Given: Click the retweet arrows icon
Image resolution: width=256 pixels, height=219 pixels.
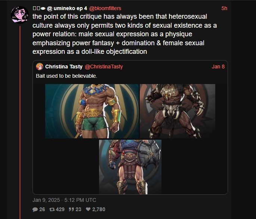Looking at the screenshot, I should pos(52,209).
